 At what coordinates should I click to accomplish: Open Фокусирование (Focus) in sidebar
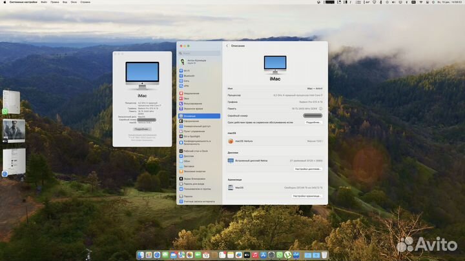(x=200, y=104)
